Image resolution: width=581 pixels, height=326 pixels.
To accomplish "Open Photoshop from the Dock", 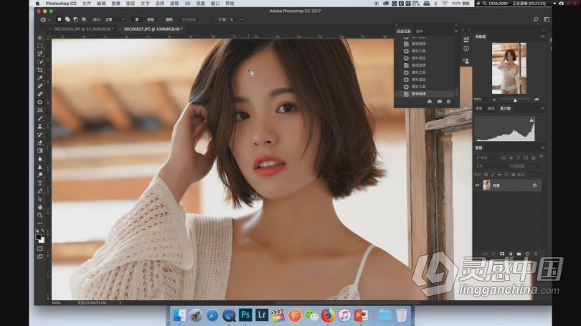I will 245,315.
